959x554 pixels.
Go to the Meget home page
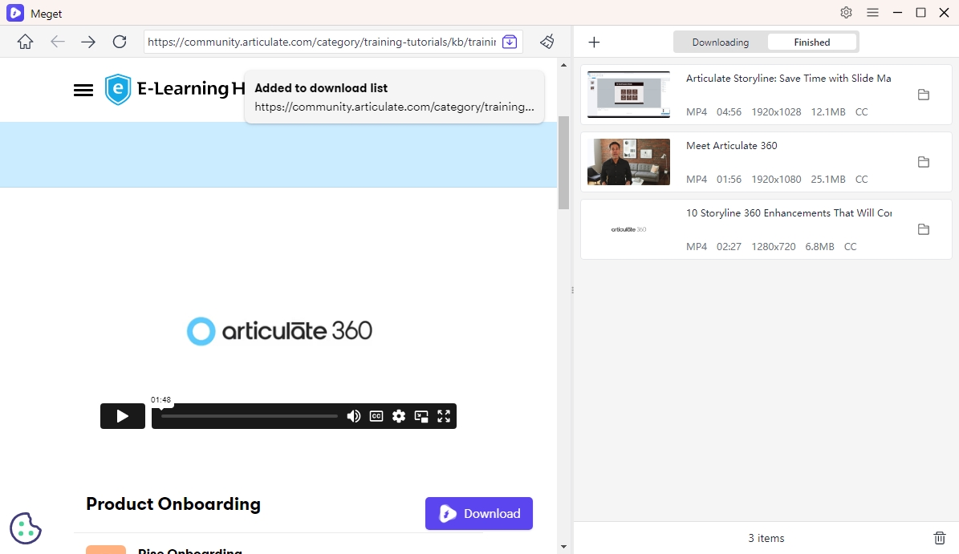pos(25,42)
